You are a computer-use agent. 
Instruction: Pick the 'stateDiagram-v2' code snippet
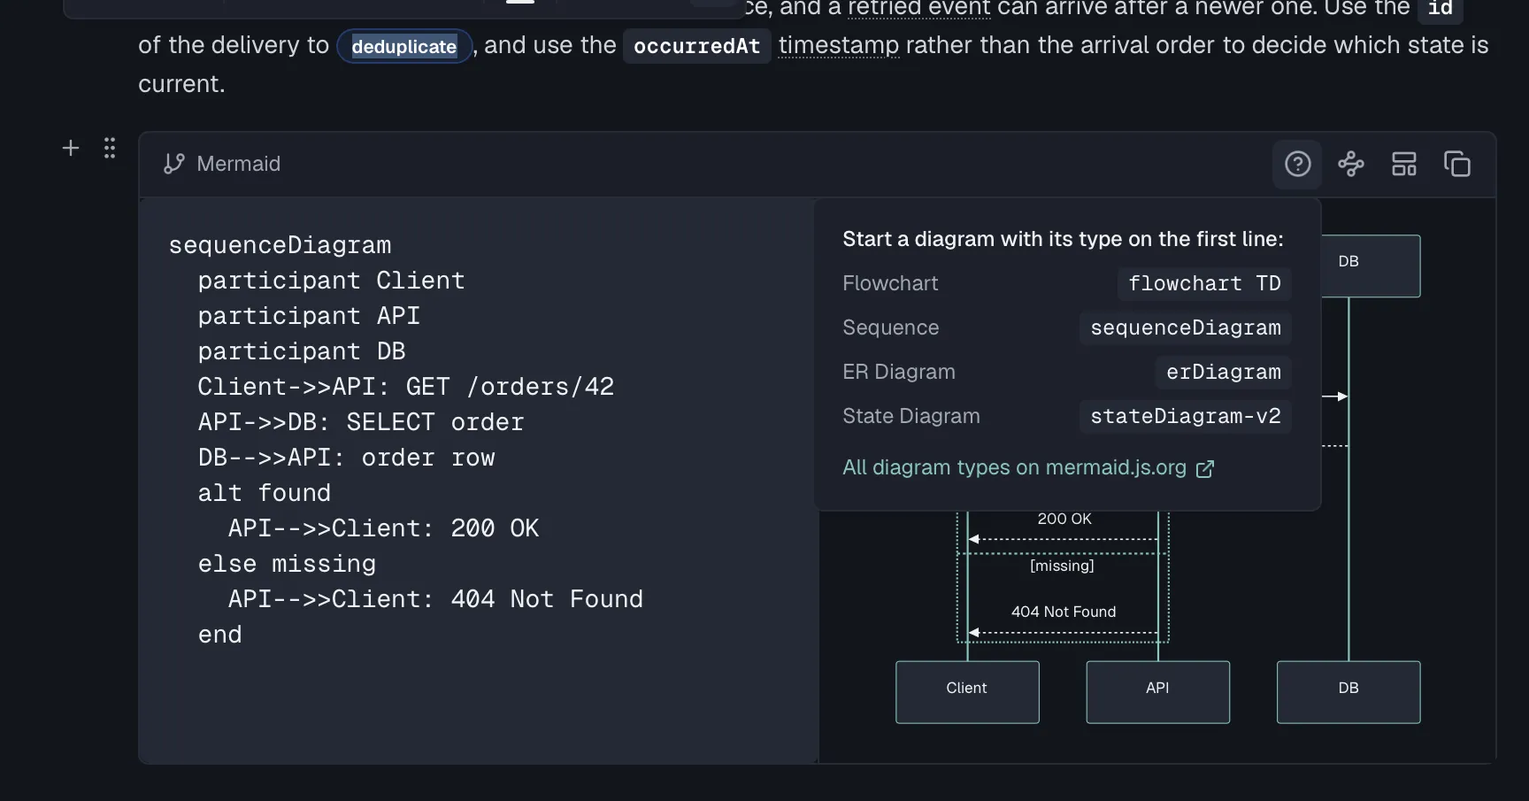pos(1186,416)
